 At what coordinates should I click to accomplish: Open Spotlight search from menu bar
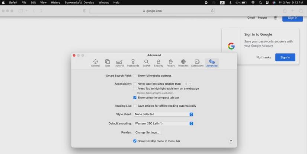[x=260, y=3]
